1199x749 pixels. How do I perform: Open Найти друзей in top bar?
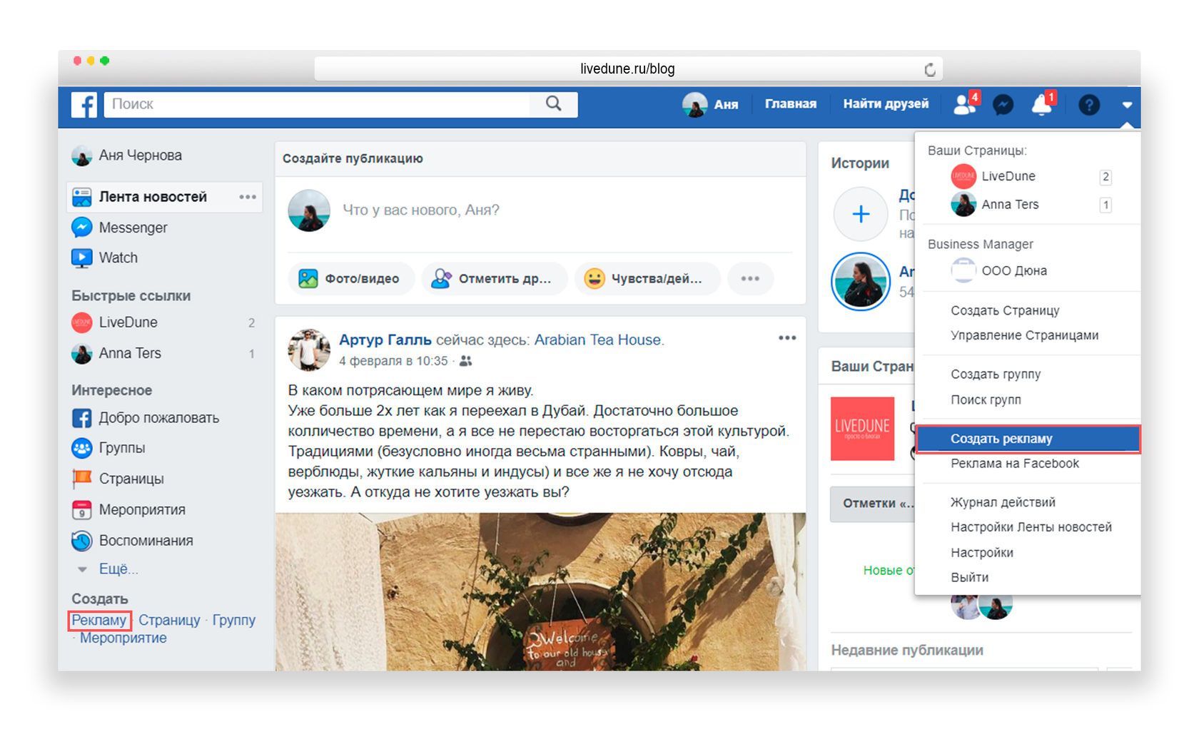tap(886, 104)
